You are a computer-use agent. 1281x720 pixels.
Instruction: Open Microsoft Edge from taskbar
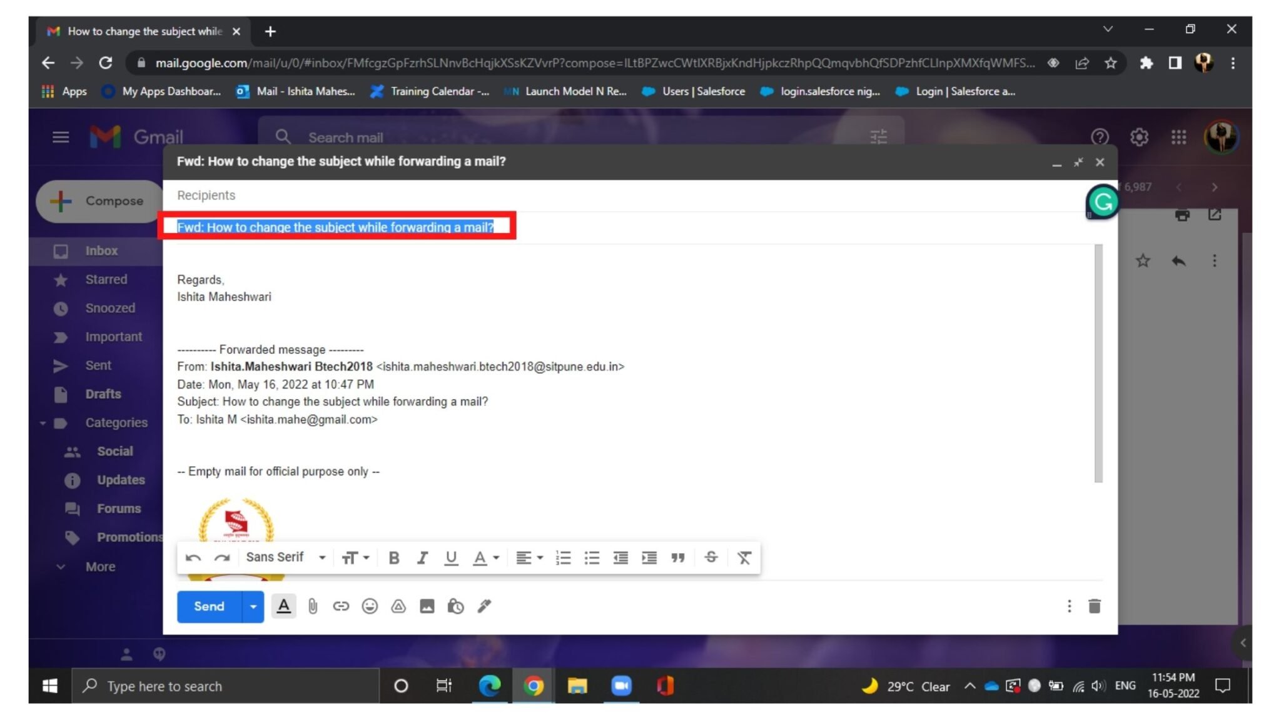tap(489, 686)
